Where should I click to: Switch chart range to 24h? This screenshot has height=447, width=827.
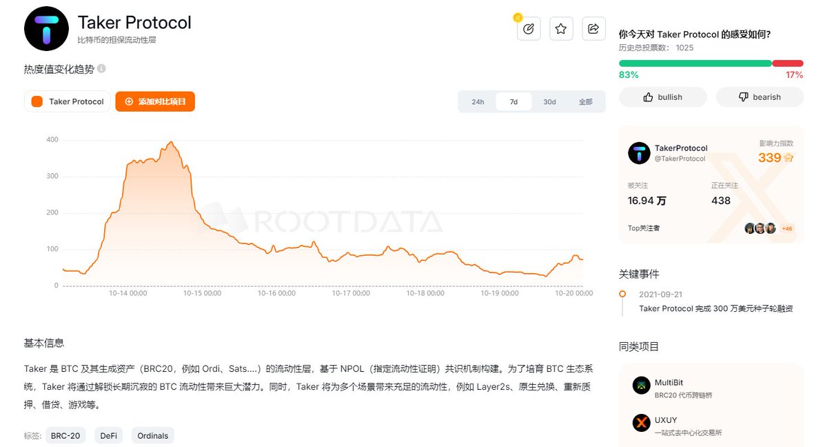(478, 101)
